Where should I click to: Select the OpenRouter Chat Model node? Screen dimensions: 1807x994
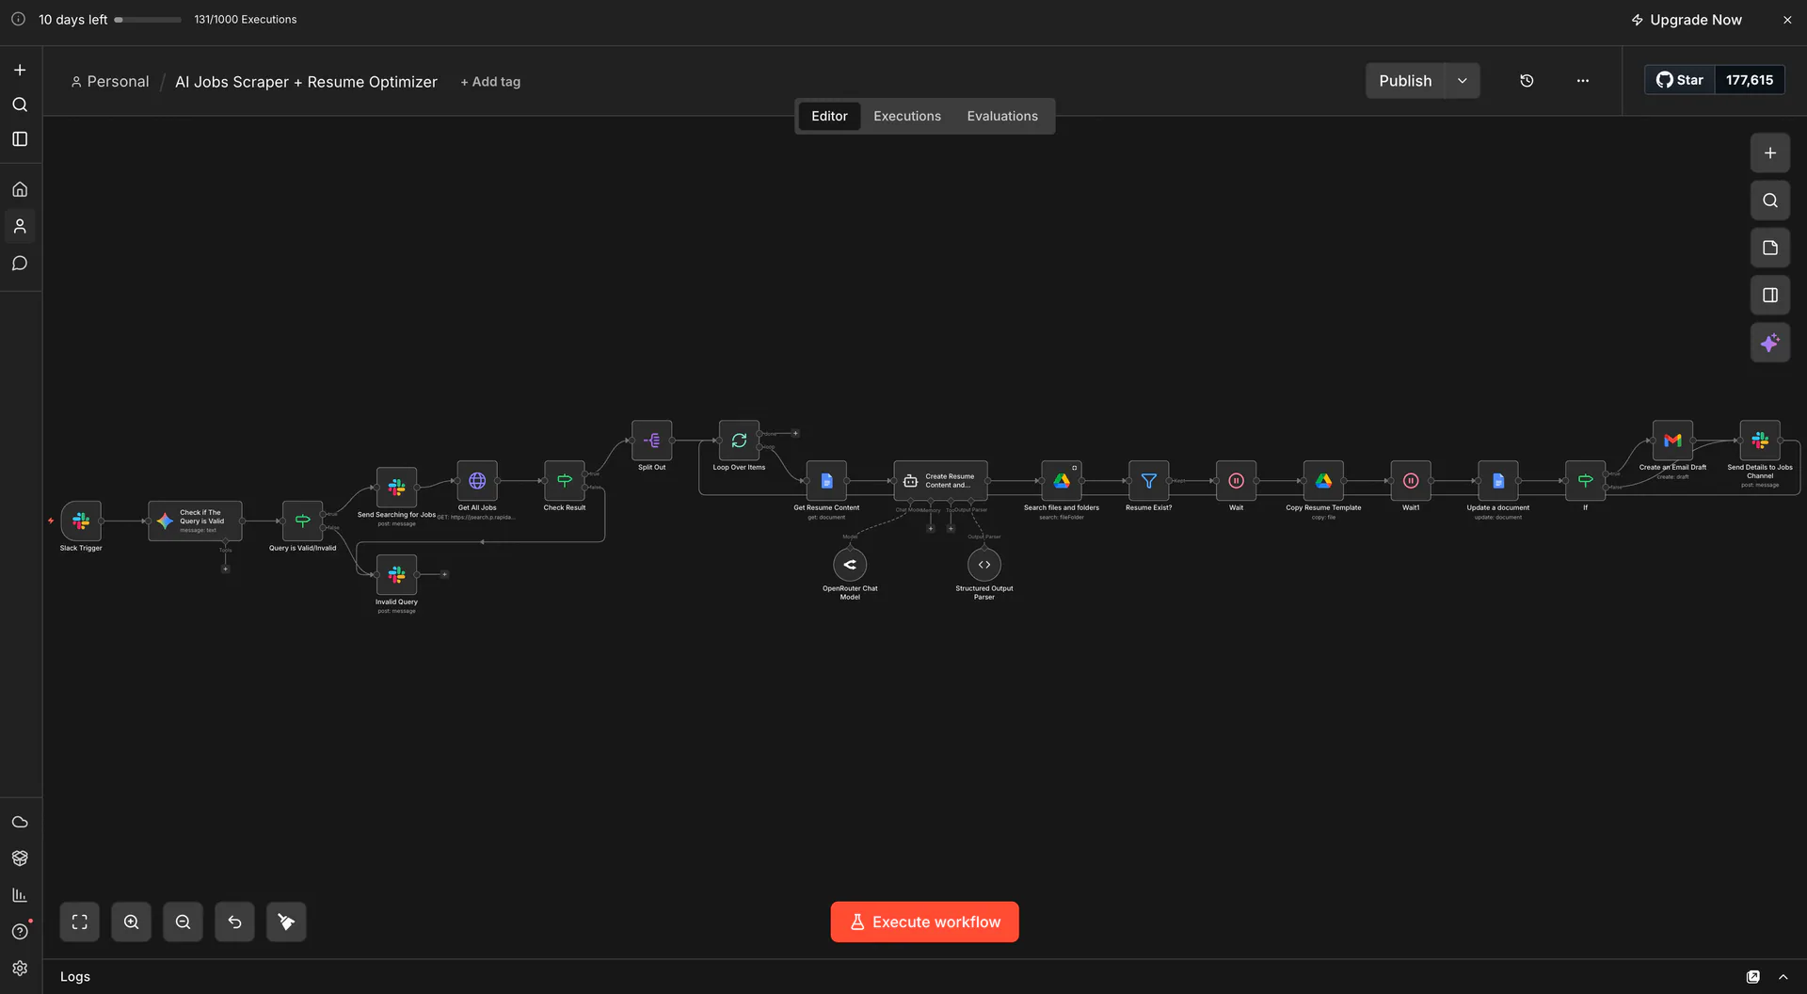click(850, 565)
